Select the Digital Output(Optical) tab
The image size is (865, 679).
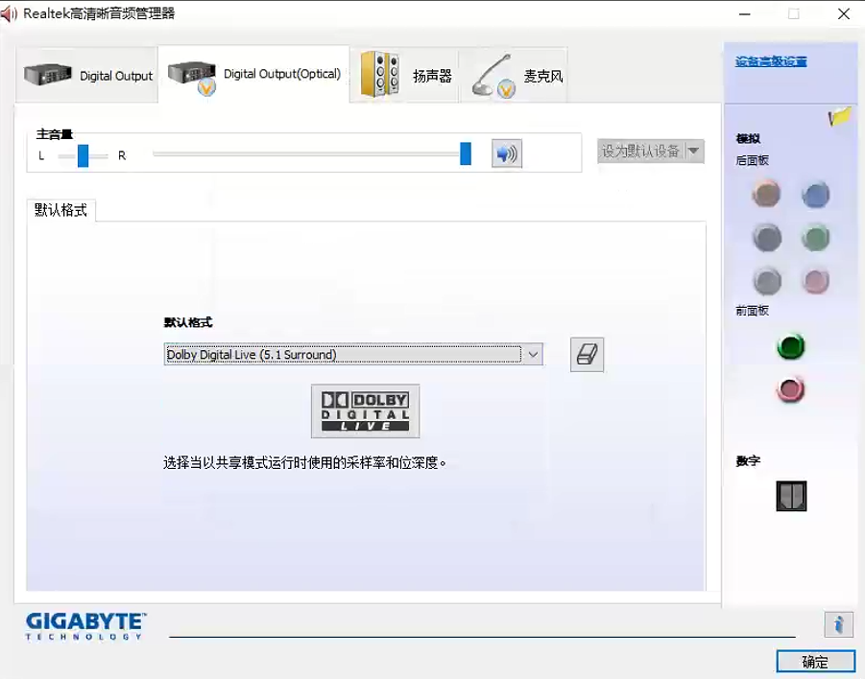click(253, 75)
